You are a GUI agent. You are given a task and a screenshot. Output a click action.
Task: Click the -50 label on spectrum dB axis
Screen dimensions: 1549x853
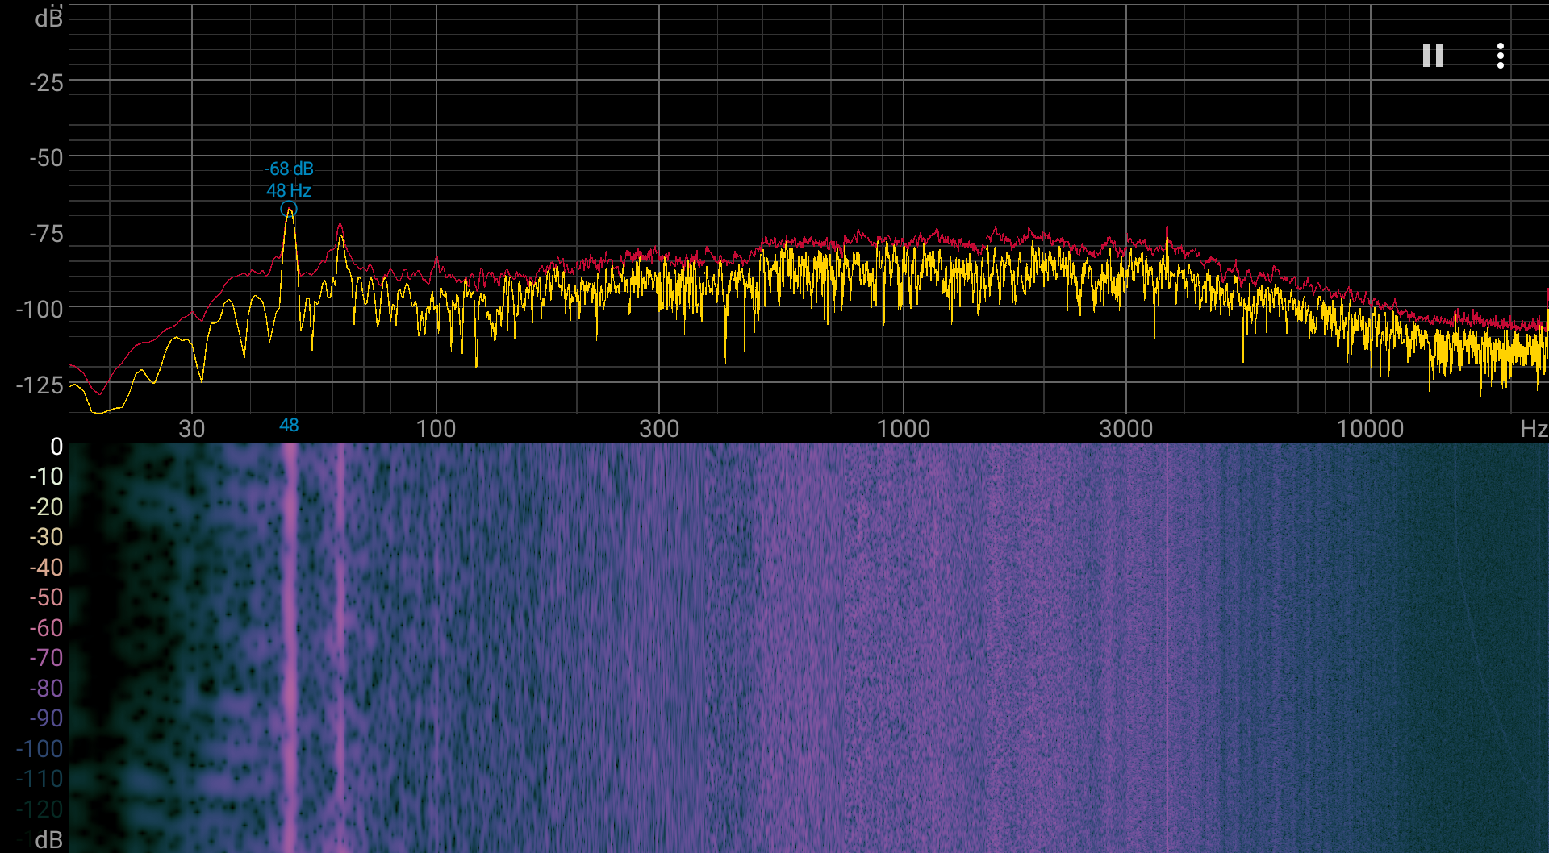[46, 158]
